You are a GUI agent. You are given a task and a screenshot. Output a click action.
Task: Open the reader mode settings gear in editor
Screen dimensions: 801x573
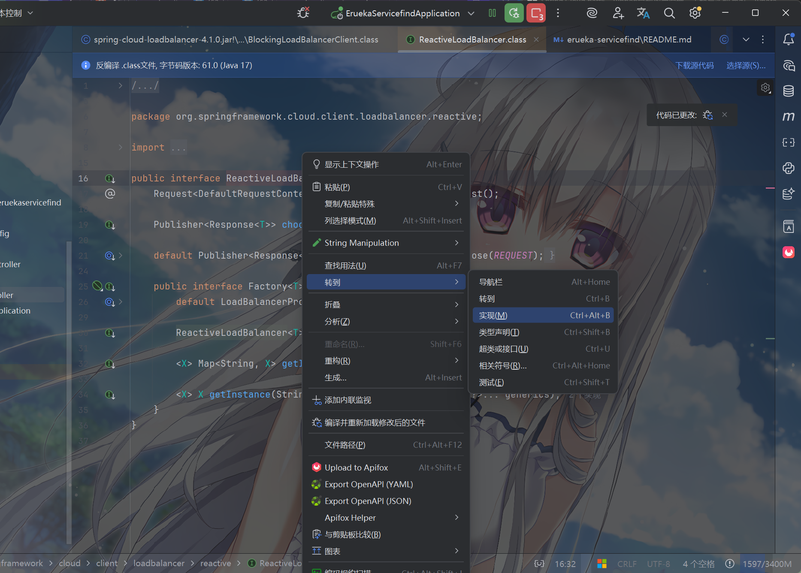[x=765, y=88]
